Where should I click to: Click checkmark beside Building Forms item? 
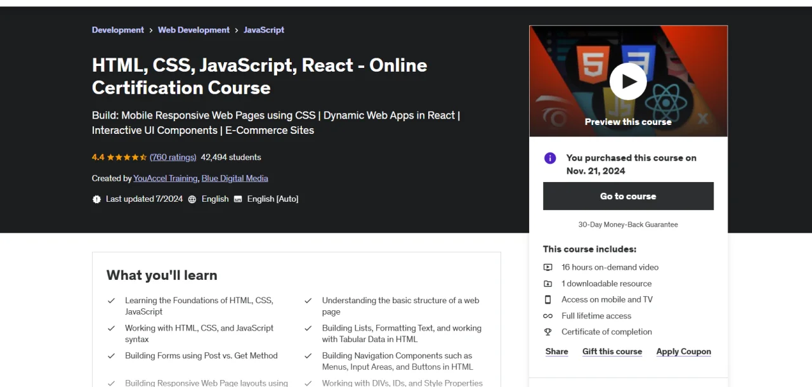pyautogui.click(x=111, y=356)
